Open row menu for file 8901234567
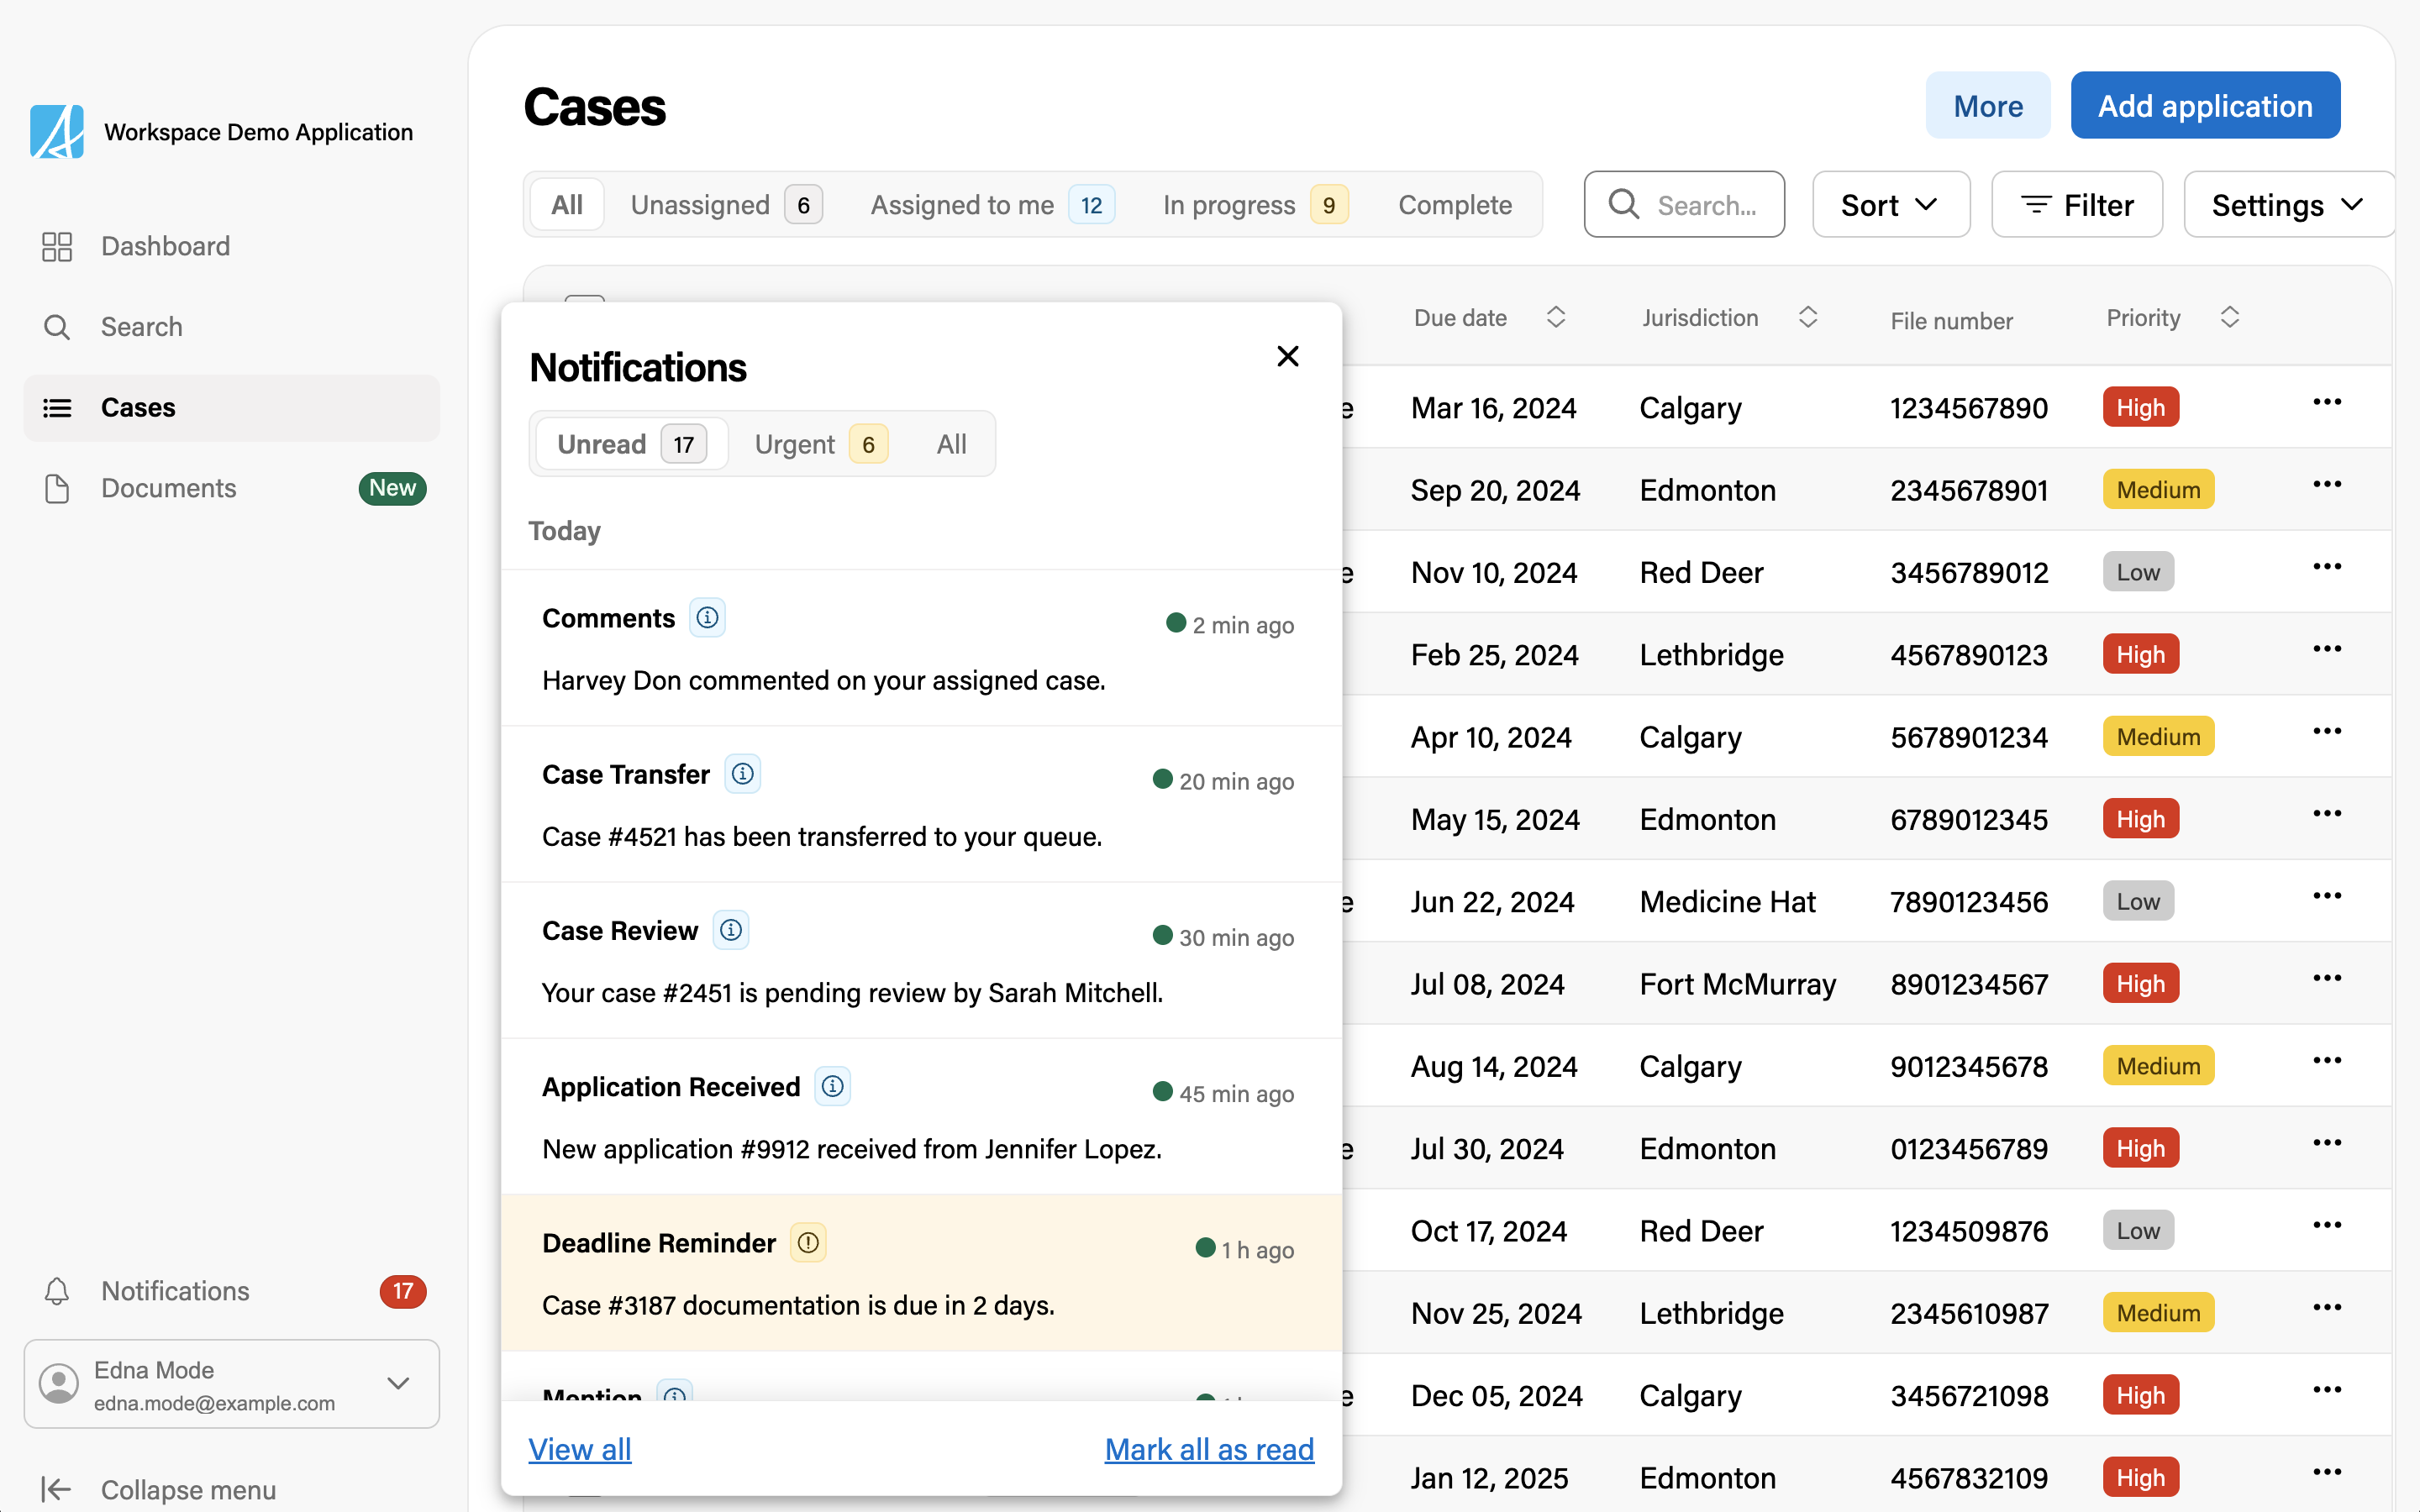The width and height of the screenshot is (2420, 1512). [x=2327, y=979]
